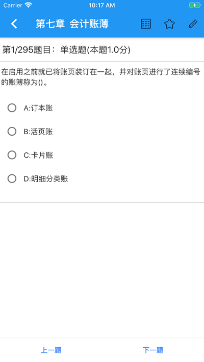
Task: Tap the 10:17 AM status bar clock
Action: coord(102,5)
